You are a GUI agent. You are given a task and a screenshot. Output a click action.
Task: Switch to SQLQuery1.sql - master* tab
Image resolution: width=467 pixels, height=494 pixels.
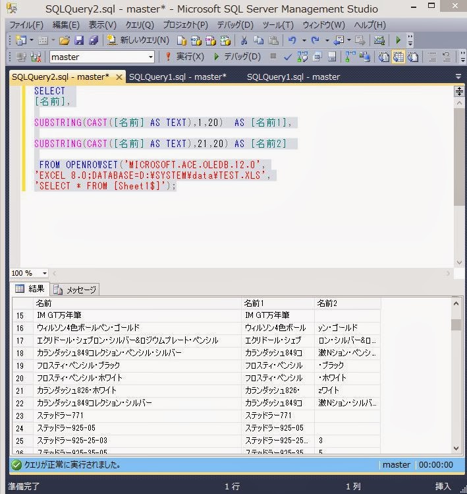(178, 77)
